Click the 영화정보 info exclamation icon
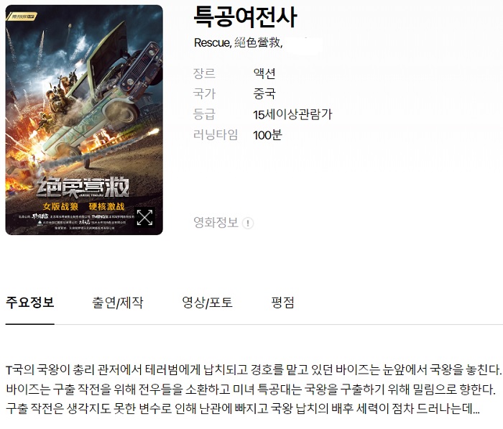Image resolution: width=503 pixels, height=429 pixels. (248, 223)
